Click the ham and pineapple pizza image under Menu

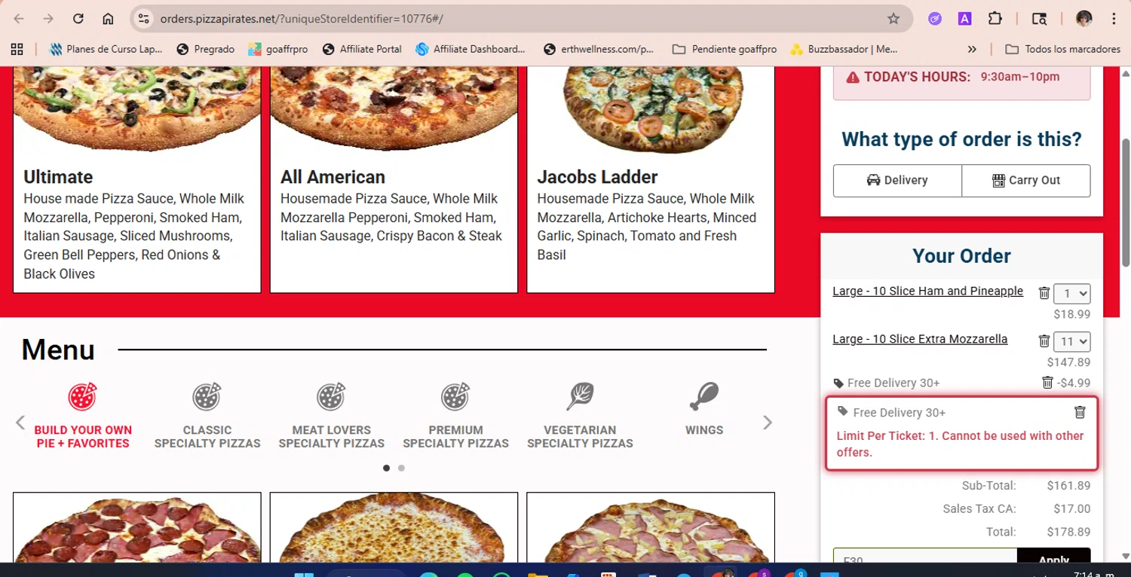pos(651,530)
